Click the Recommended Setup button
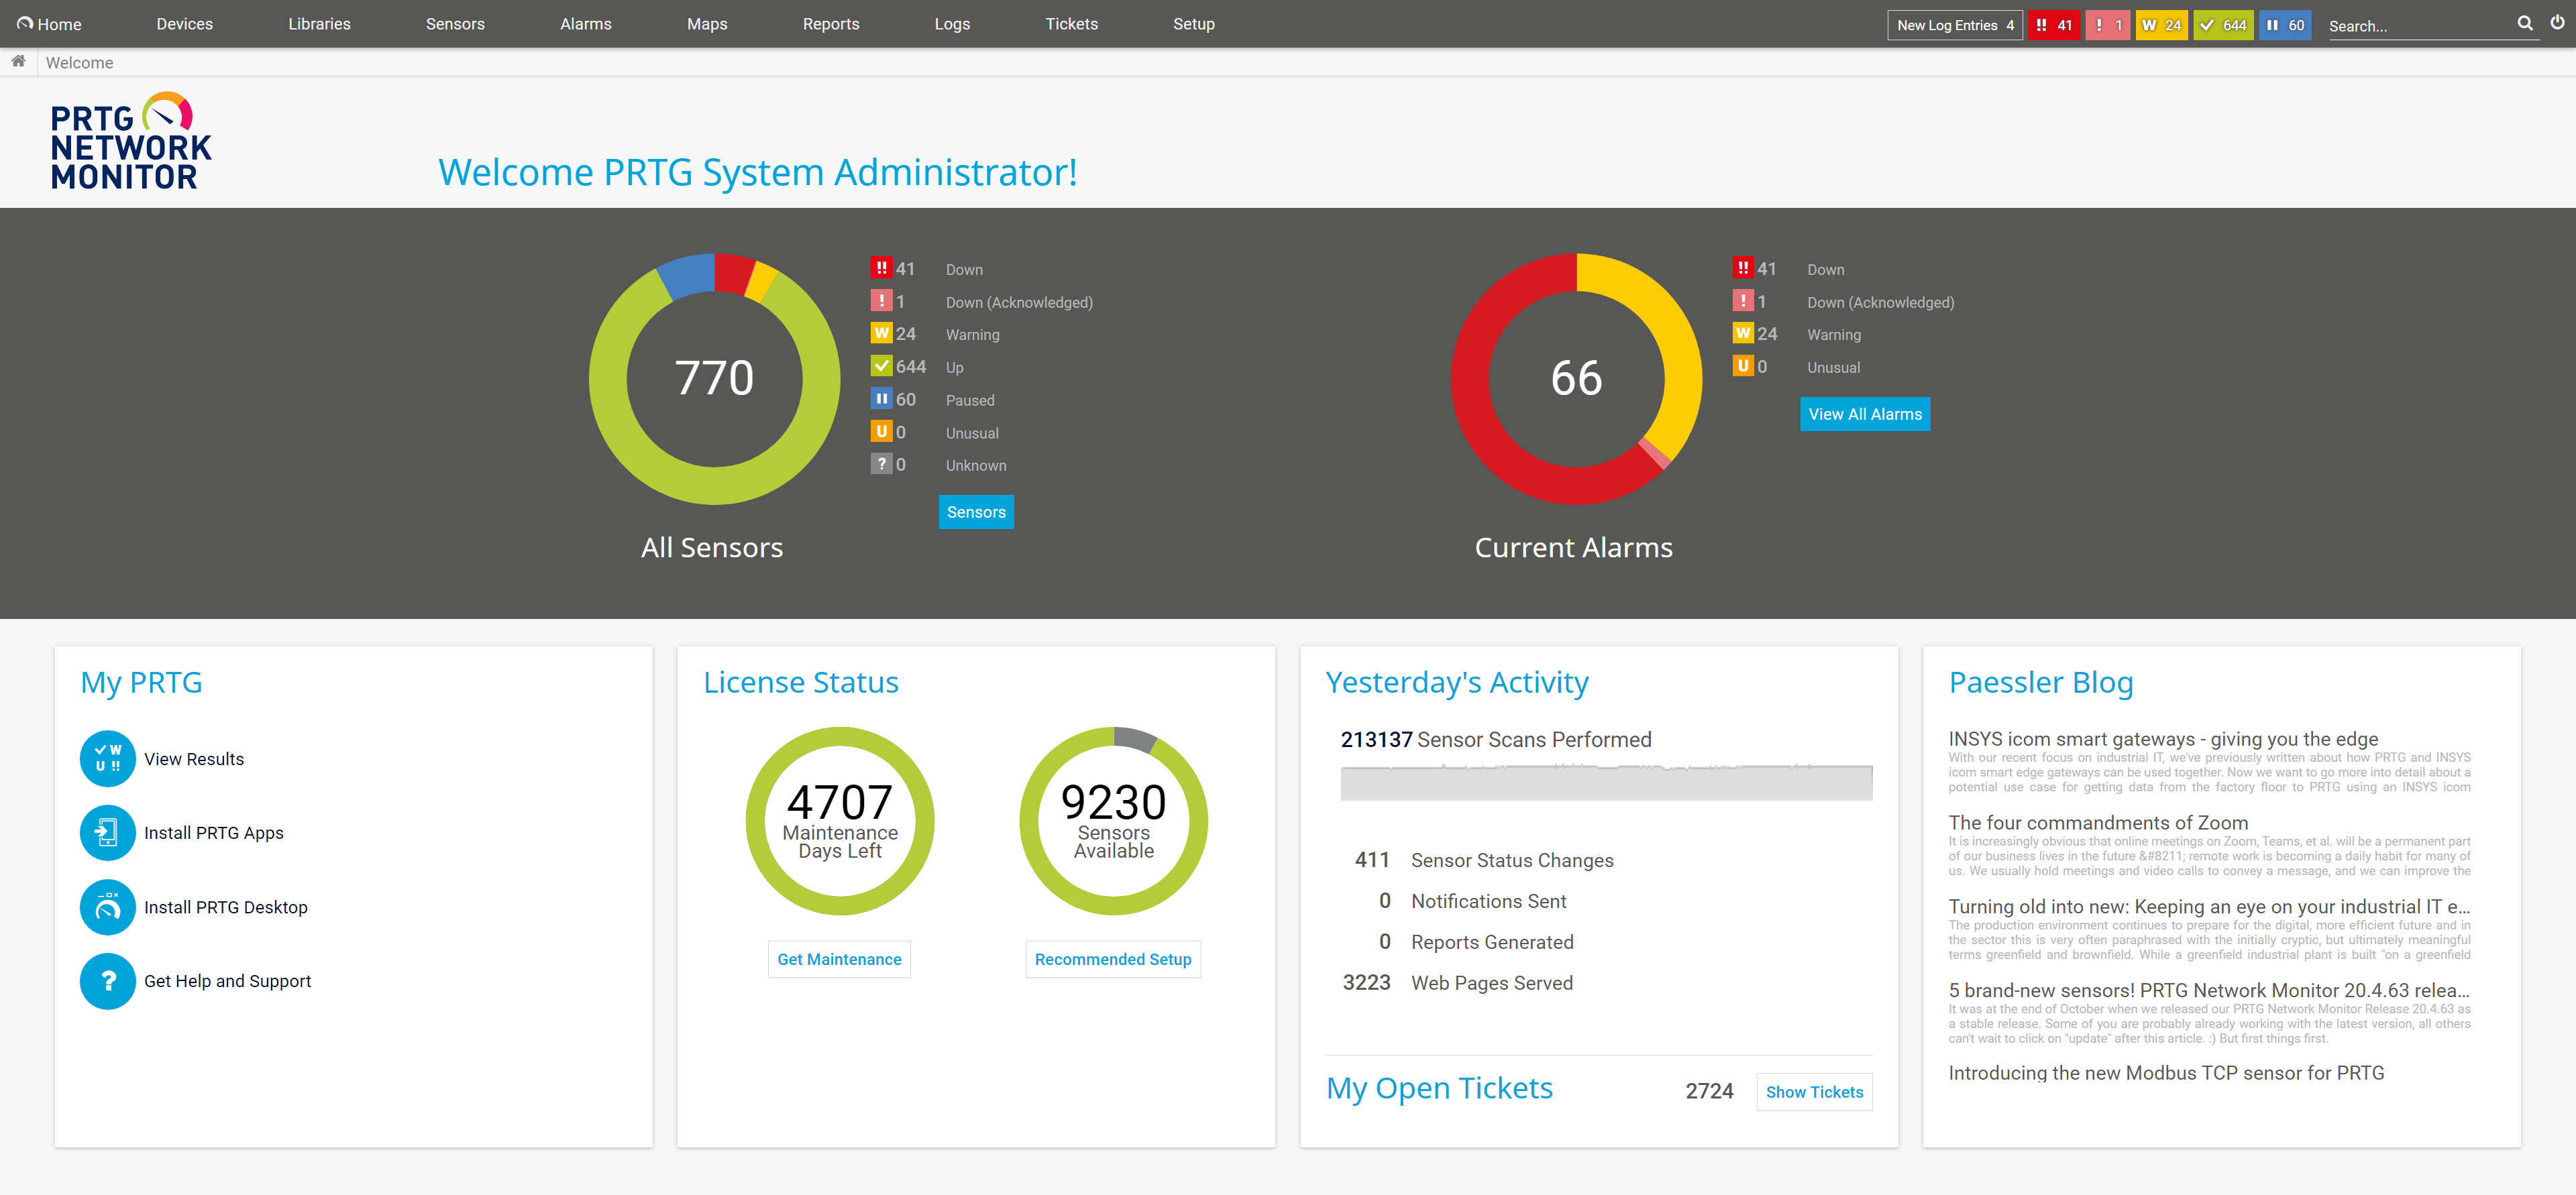This screenshot has width=2576, height=1195. tap(1112, 959)
